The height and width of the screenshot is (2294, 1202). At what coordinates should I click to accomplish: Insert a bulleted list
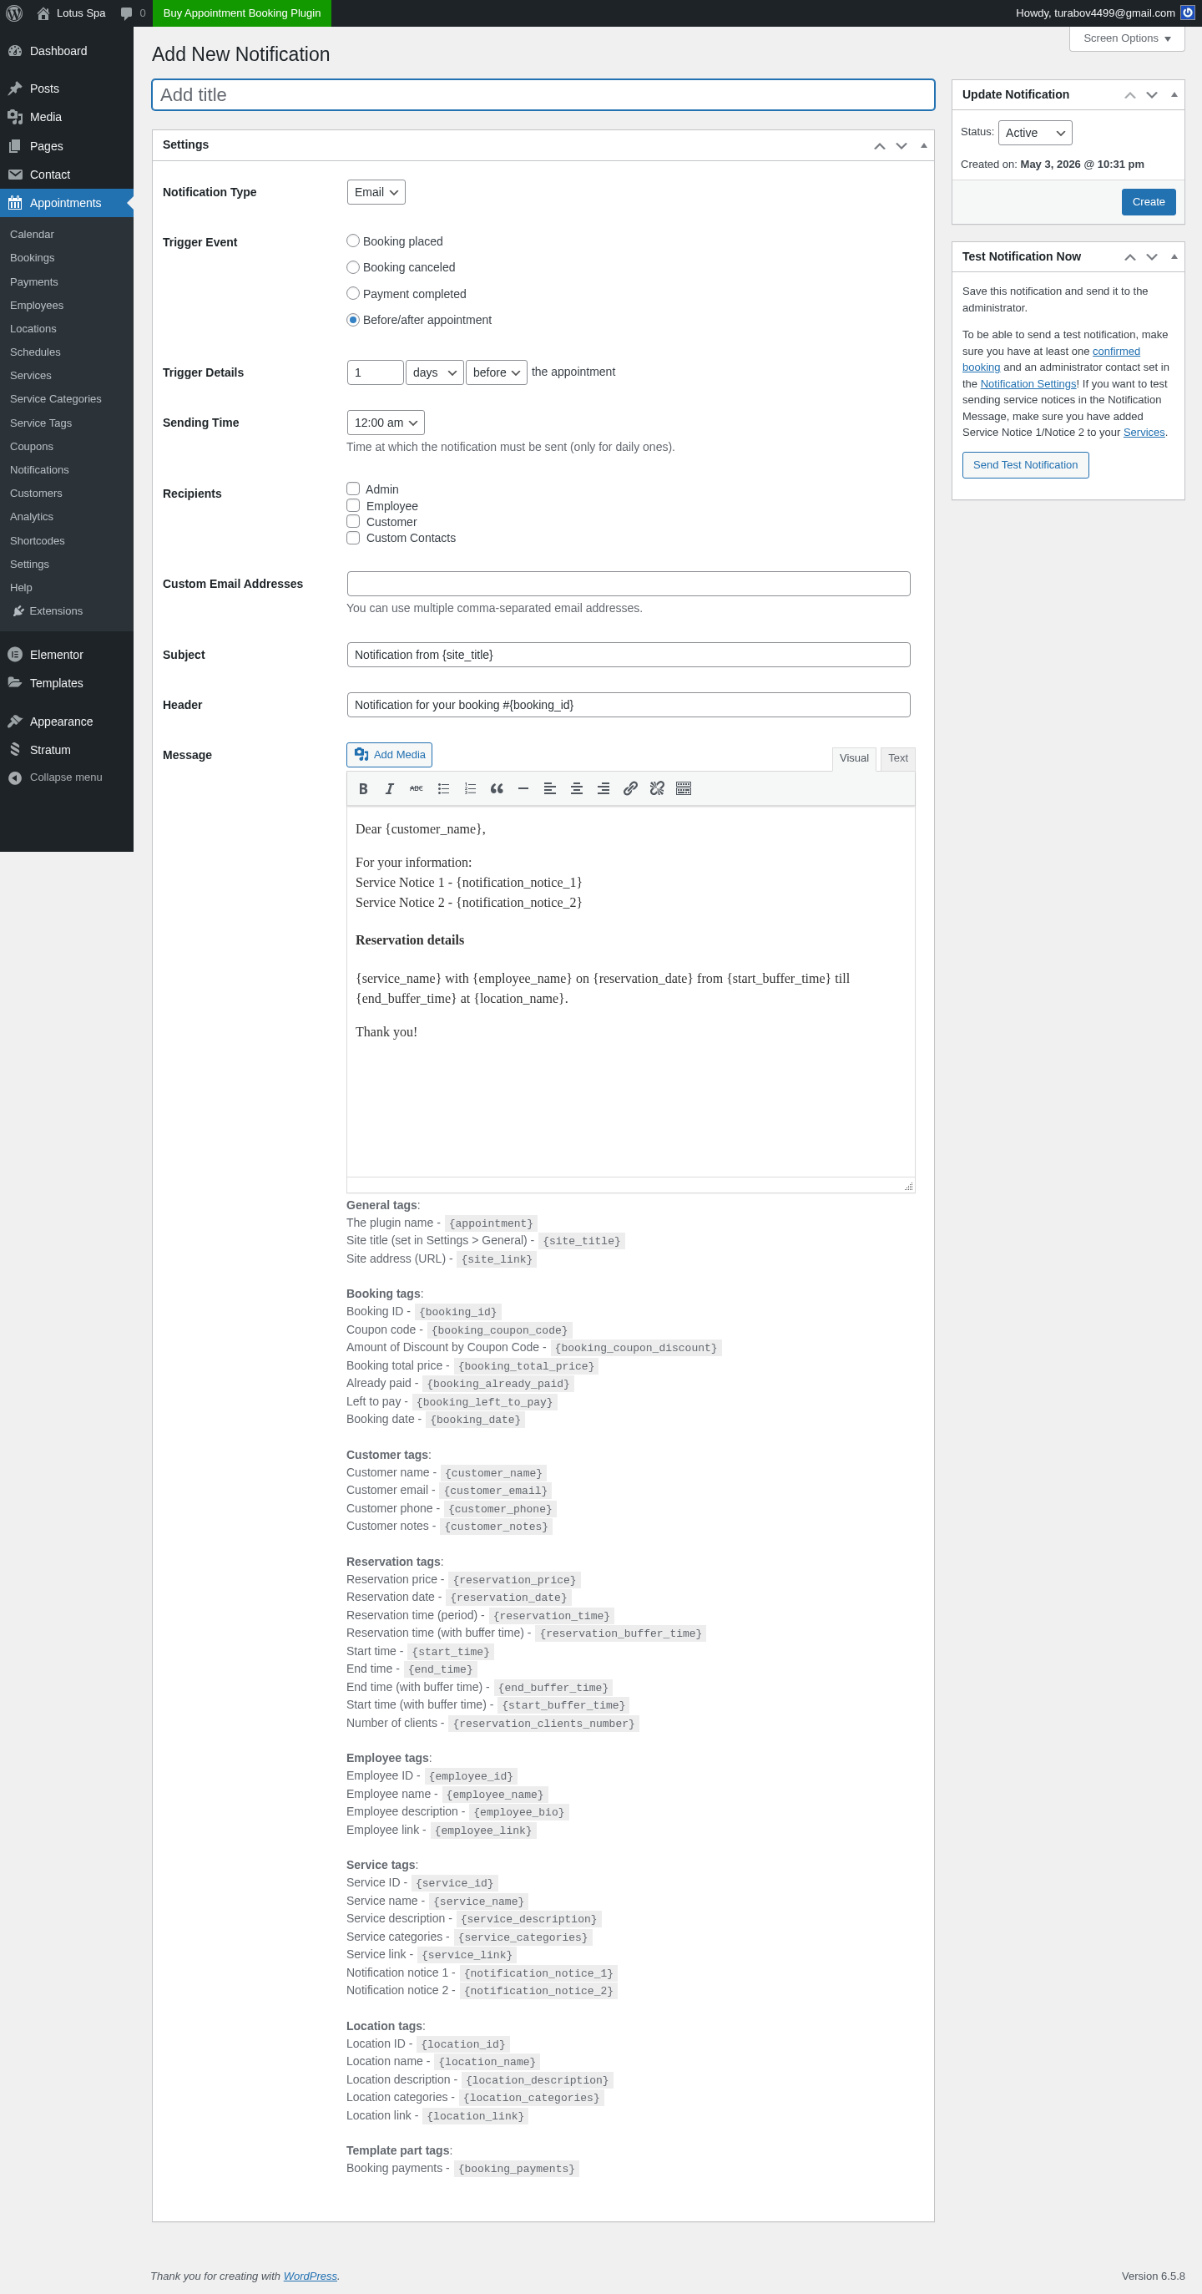[x=443, y=788]
